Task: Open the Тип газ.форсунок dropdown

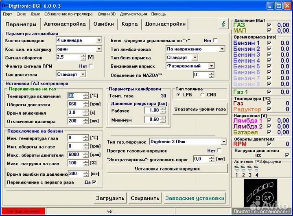Action: 224,142
